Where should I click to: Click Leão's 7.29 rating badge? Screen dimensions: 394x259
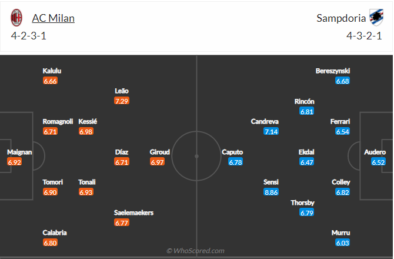click(x=122, y=101)
